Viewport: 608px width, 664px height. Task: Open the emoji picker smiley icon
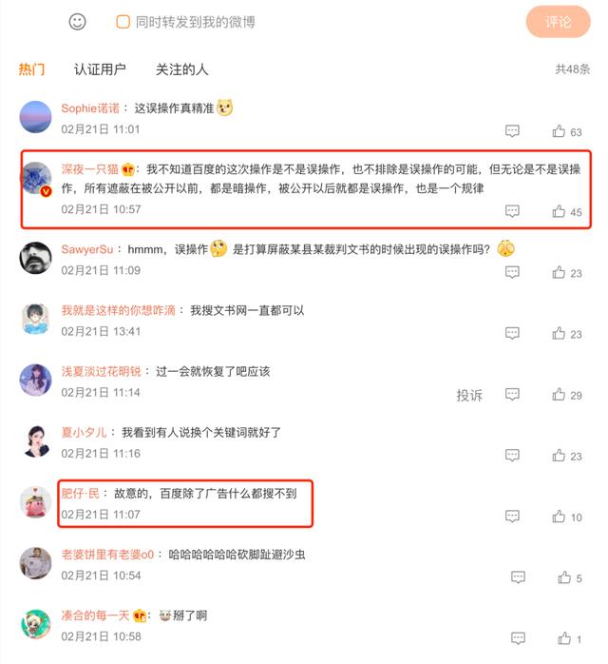pyautogui.click(x=77, y=22)
